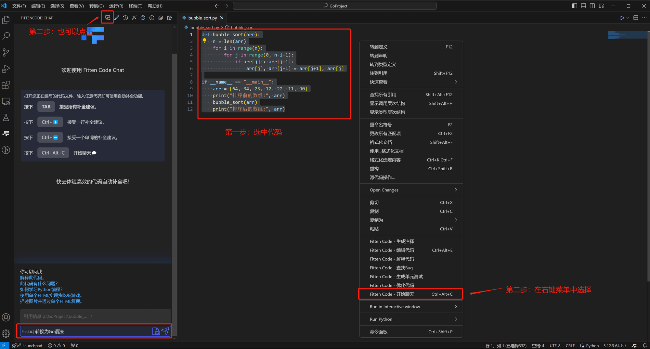
Task: Start a new chat in Fitten Code
Action: [108, 18]
